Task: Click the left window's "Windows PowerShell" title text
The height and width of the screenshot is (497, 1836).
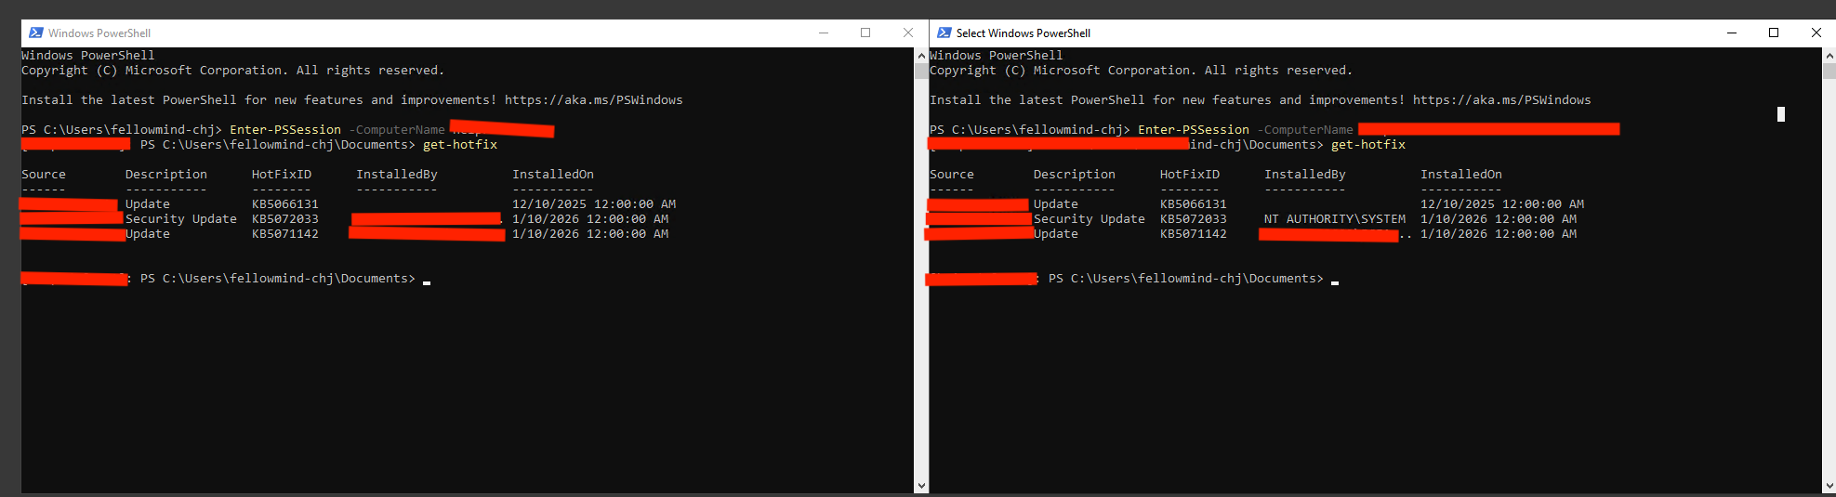Action: (x=99, y=33)
